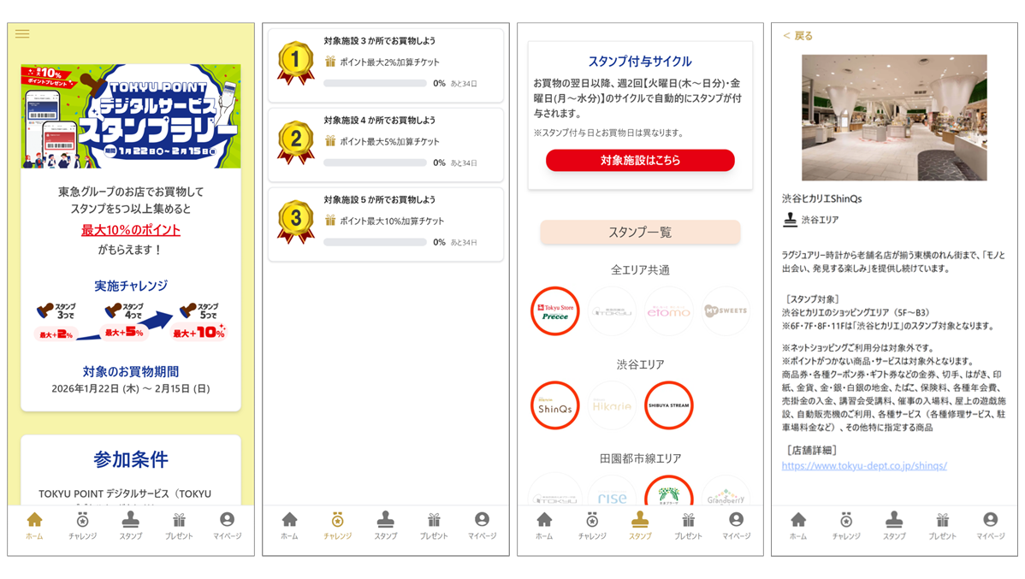Tap the 渋谷ヒカリエShinQs store photo
The height and width of the screenshot is (579, 1025).
pyautogui.click(x=894, y=118)
